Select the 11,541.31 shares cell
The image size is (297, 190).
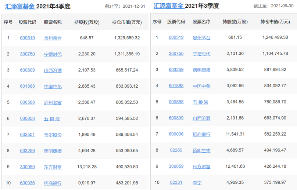(x=235, y=134)
